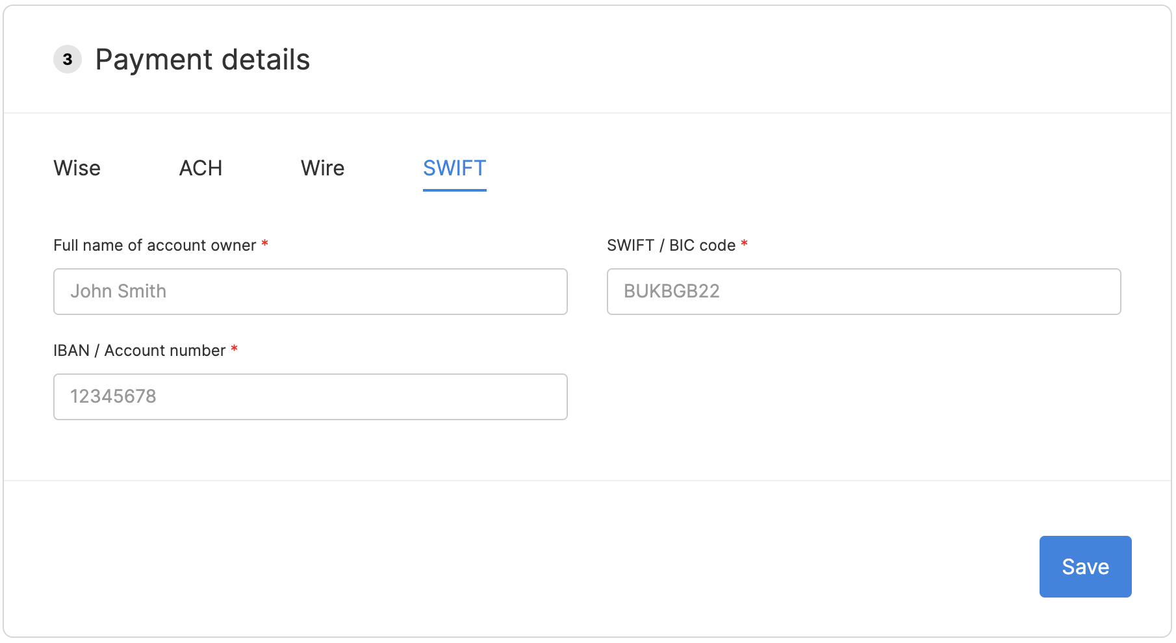The height and width of the screenshot is (643, 1176).
Task: Click the 12345678 placeholder text
Action: [113, 397]
